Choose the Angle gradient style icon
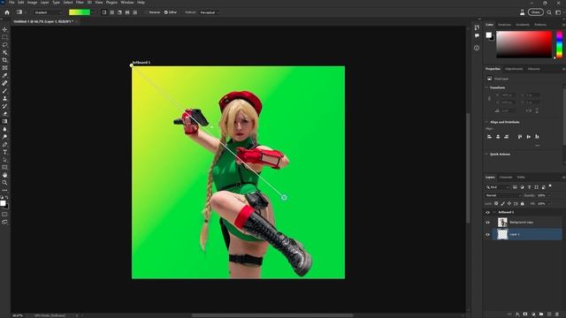The image size is (566, 318). [x=119, y=12]
